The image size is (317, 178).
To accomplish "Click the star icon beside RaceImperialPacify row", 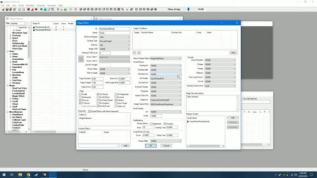I will coord(34,30).
